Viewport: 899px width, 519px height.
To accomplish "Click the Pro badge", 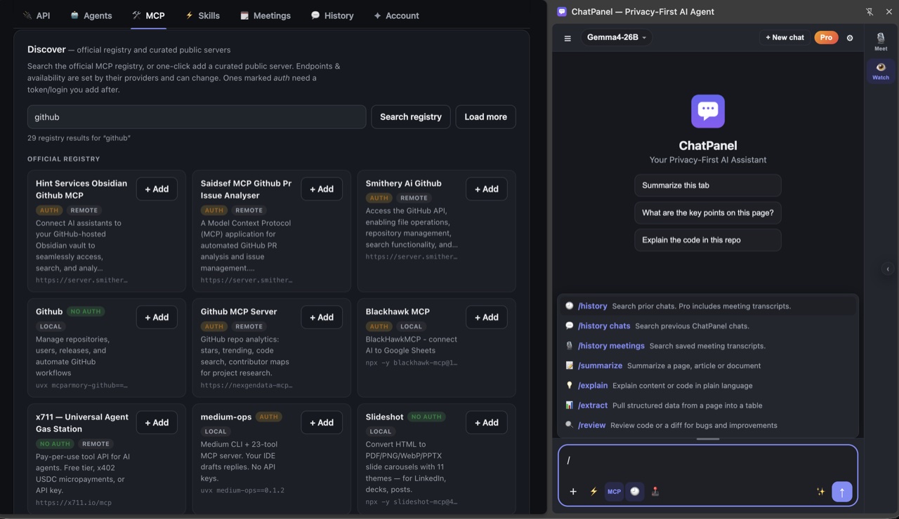I will pos(826,37).
